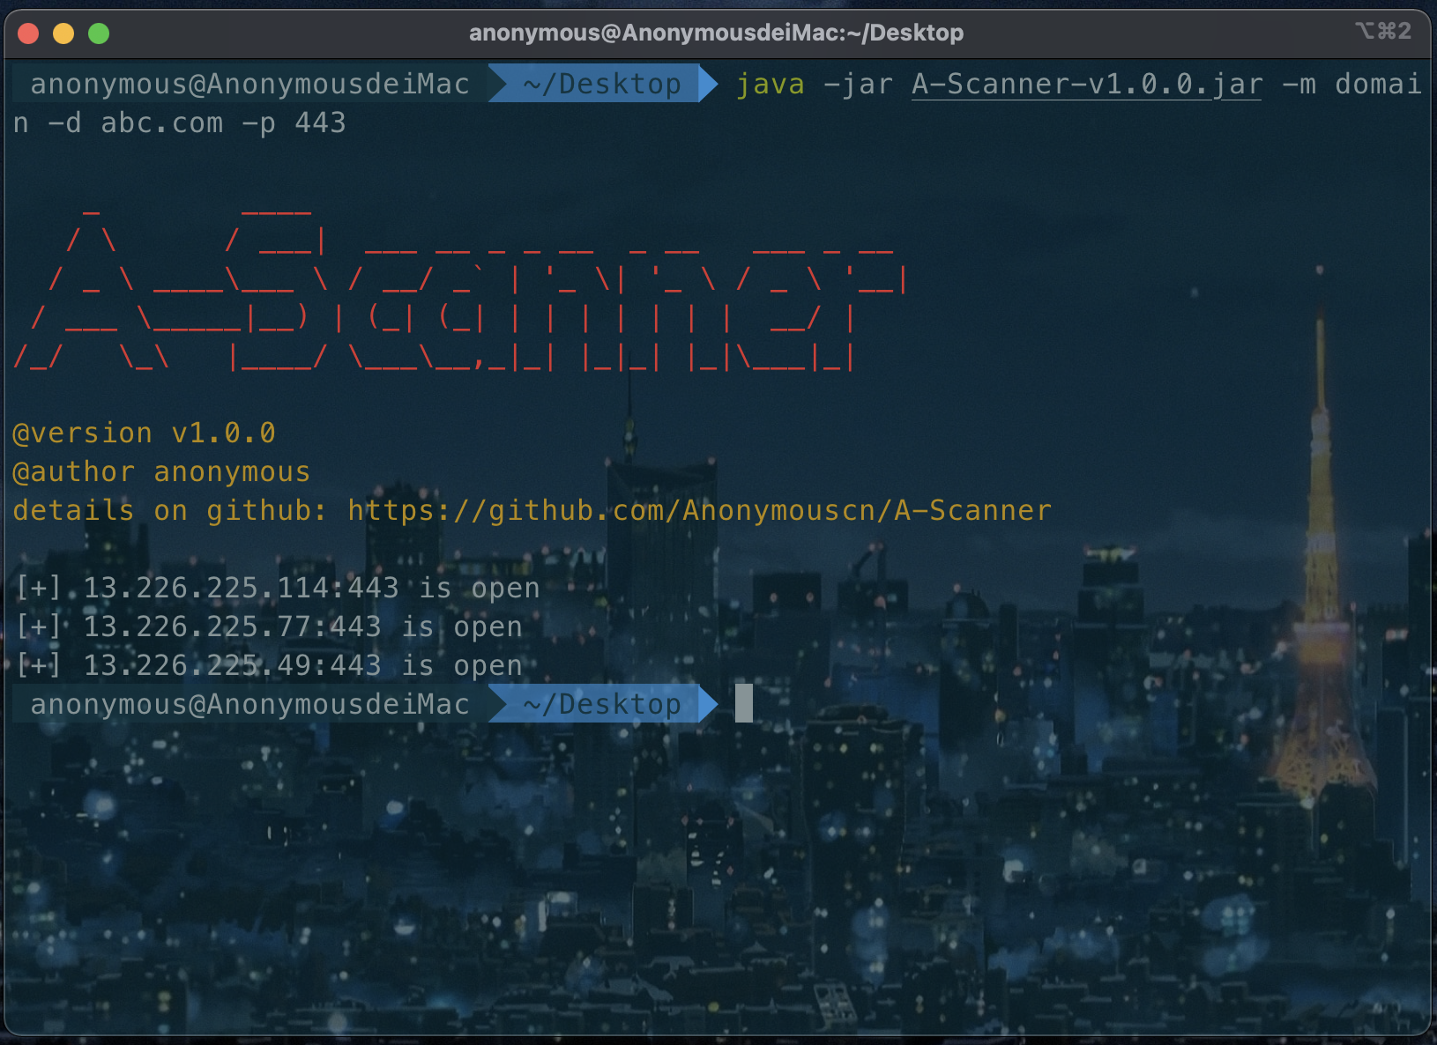Click the 13.226.225.49:443 is open line
The height and width of the screenshot is (1045, 1437).
tap(269, 666)
